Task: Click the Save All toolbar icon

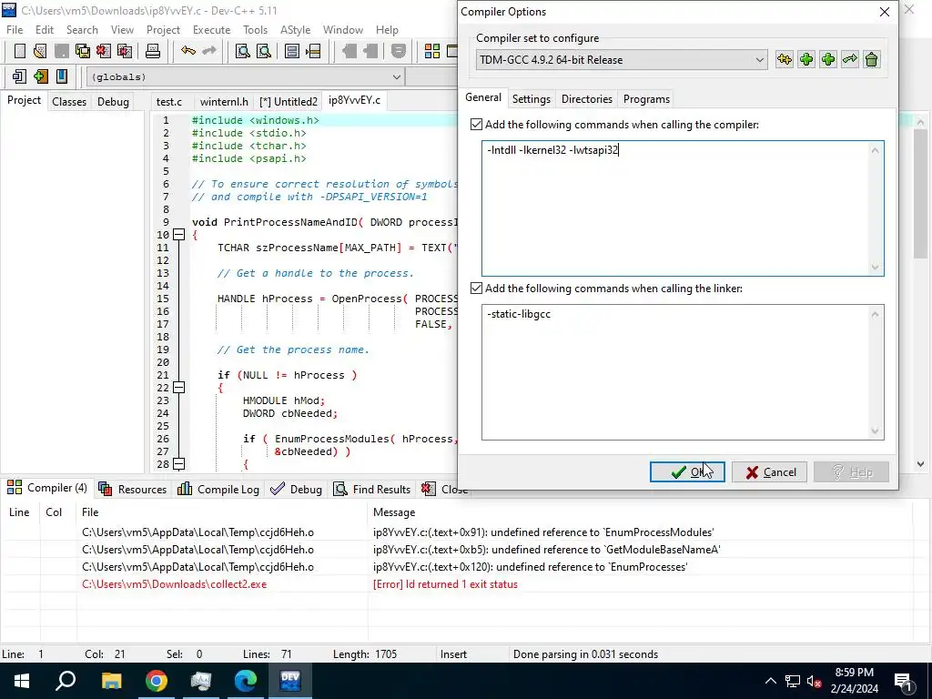Action: point(83,52)
